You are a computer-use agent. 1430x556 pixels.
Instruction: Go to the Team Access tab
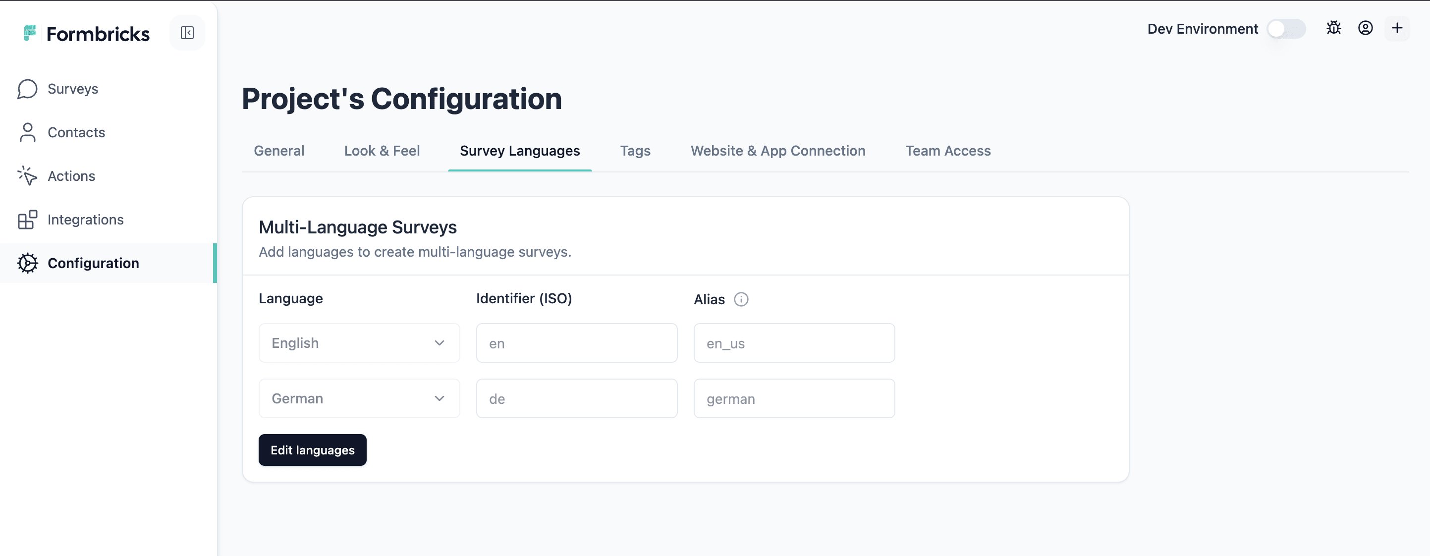[947, 151]
